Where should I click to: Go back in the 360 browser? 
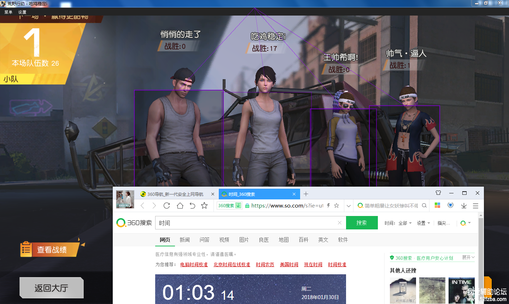(x=142, y=205)
